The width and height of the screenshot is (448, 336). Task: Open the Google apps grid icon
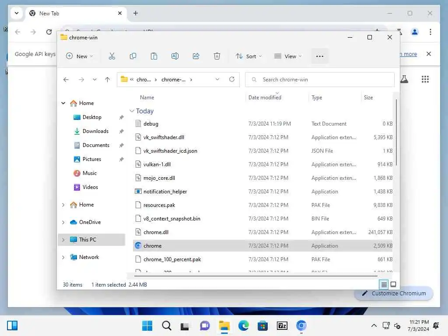(425, 79)
